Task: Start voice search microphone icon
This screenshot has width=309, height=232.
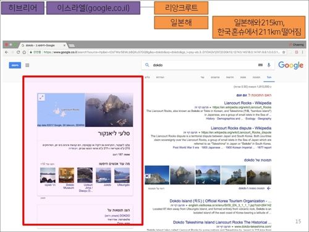Action: point(269,65)
